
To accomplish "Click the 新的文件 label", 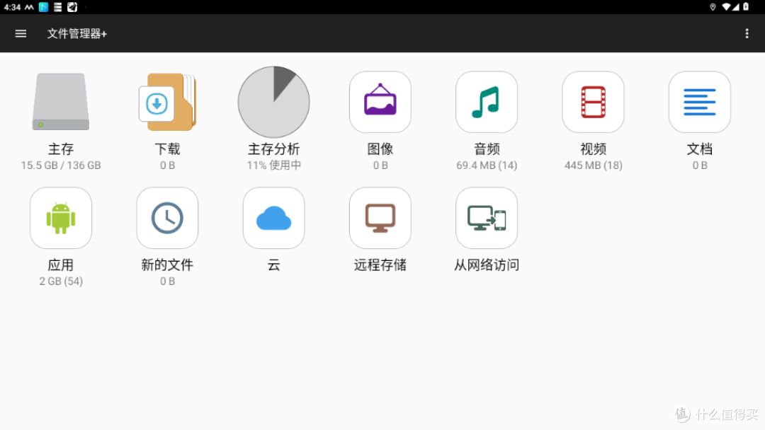I will coord(167,265).
